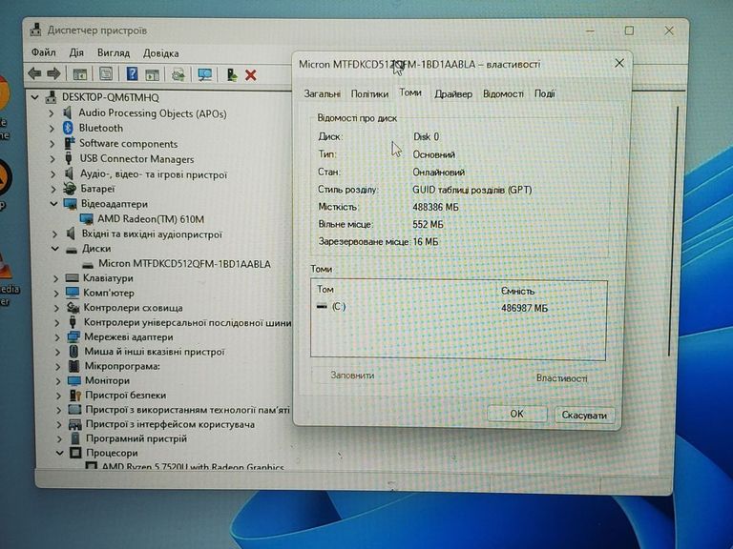
Task: Collapse the Процесори node
Action: pos(59,453)
